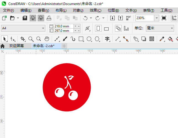
Task: Select the Polygon tool
Action: click(x=97, y=39)
